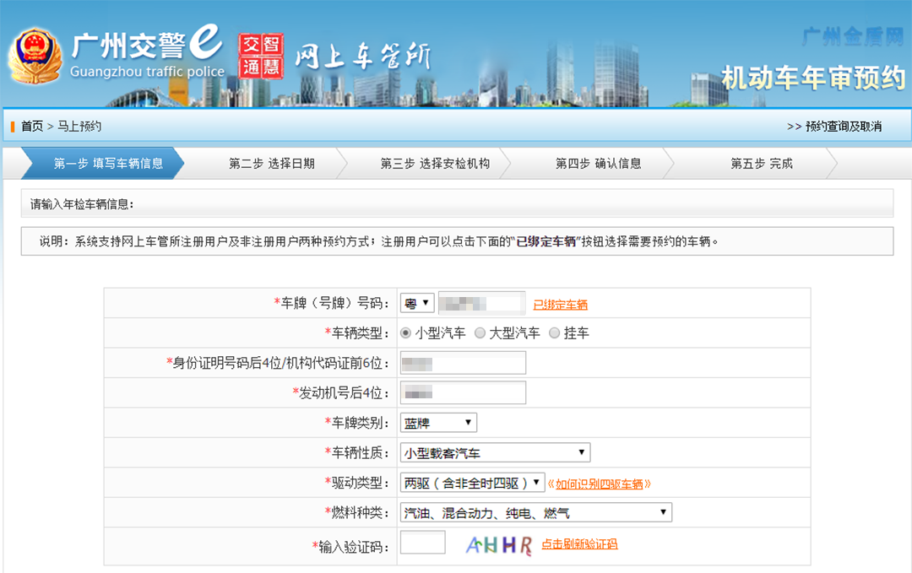Click the red 交通智慧 seal icon

tap(260, 56)
